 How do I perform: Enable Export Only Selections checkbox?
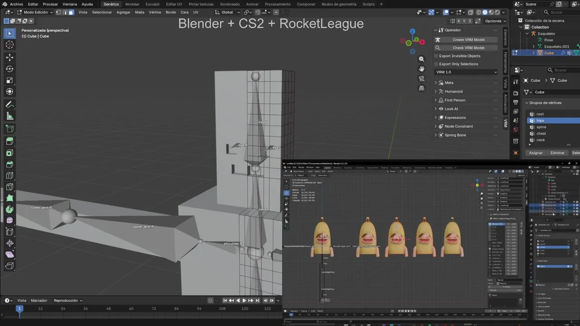[436, 64]
